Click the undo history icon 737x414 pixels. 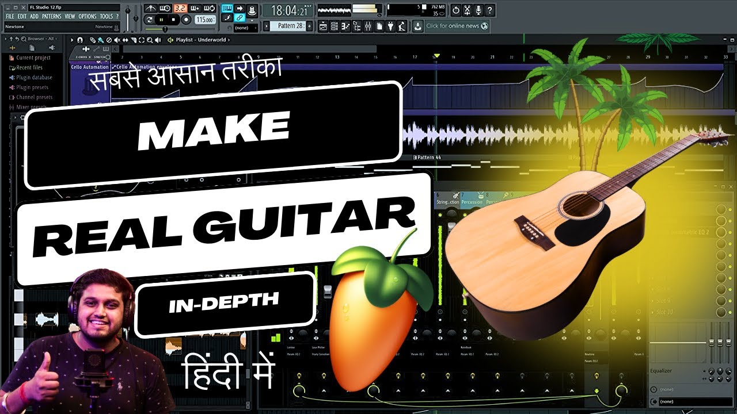[456, 10]
